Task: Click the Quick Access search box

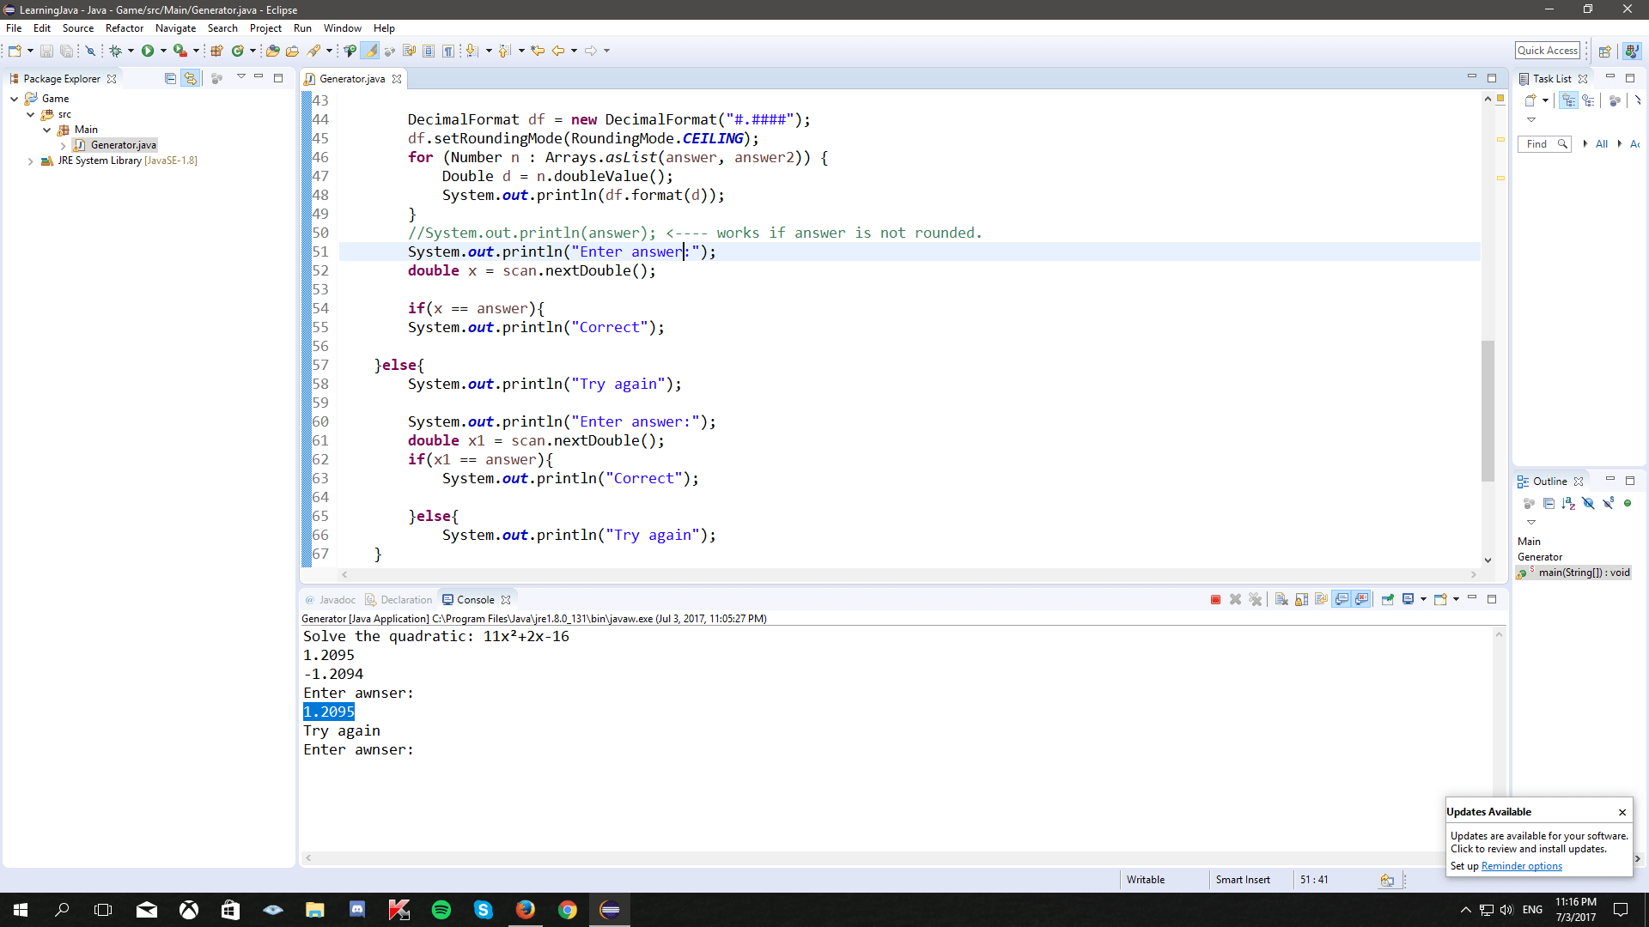Action: [x=1547, y=51]
